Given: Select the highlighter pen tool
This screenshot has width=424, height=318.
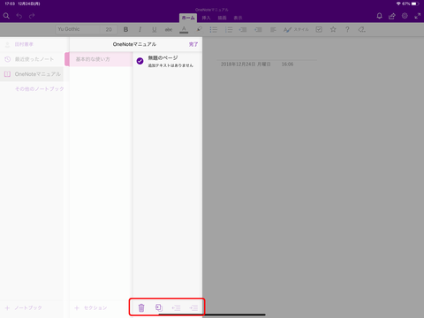Looking at the screenshot, I should (200, 29).
